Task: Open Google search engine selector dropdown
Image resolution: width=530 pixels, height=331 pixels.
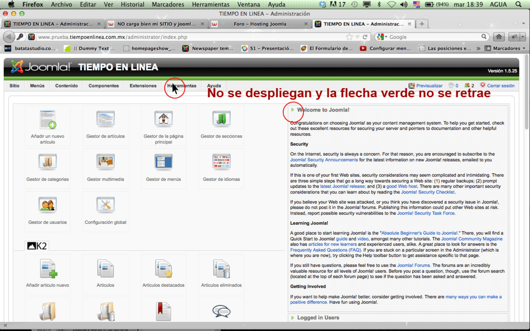Action: point(381,37)
